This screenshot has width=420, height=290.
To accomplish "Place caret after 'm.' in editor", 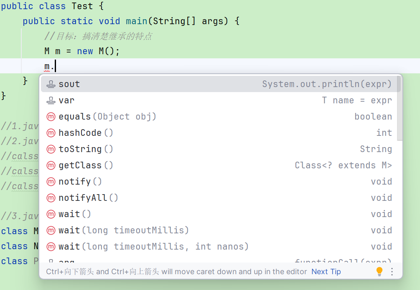I will tap(56, 66).
